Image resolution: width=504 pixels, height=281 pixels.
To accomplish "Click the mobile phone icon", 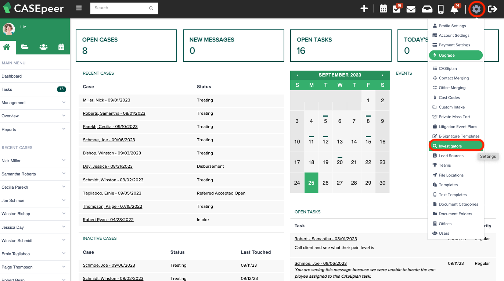I will (x=441, y=9).
